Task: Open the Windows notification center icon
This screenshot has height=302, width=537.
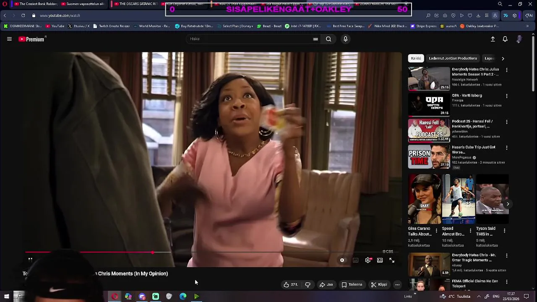Action: click(527, 297)
